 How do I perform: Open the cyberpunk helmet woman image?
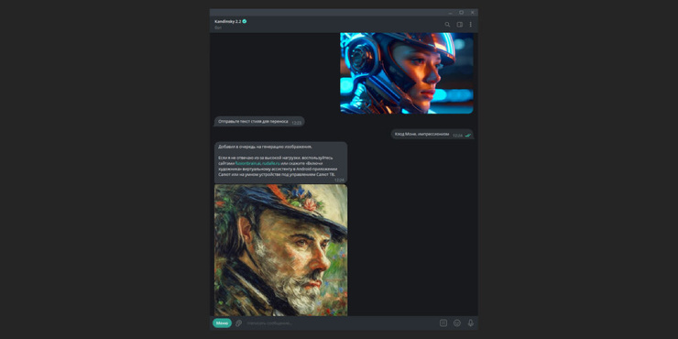[407, 73]
